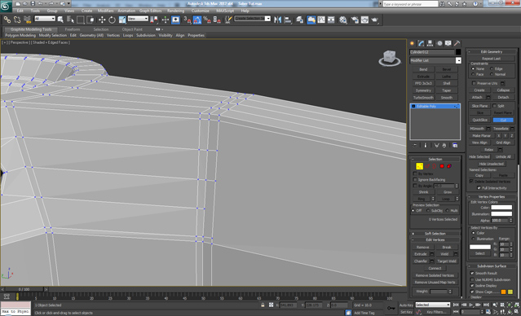521x316 pixels.
Task: Click the Chamfer button
Action: (x=421, y=261)
